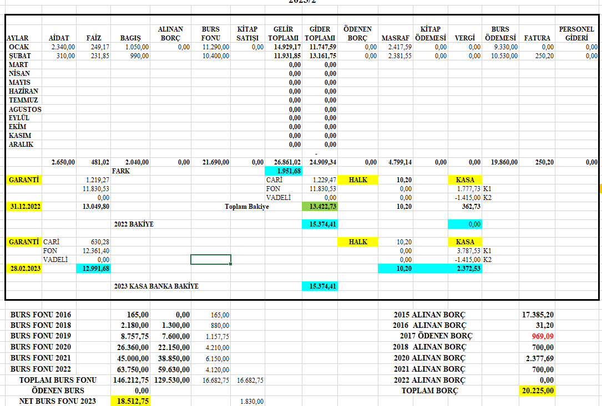Screen dimensions: 602x406
Task: Select the KİTAP SATIŞI header cell
Action: [247, 33]
